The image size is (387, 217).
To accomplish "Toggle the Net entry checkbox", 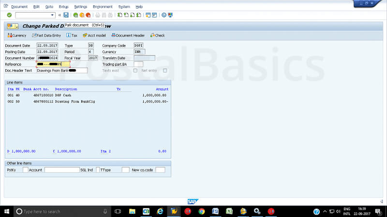I will click(x=165, y=71).
